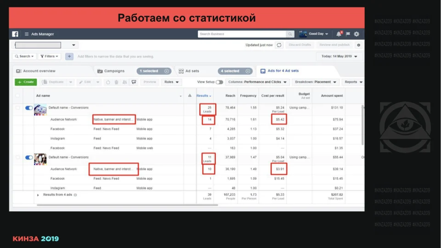Open account settings gear beside Review and publish
The image size is (441, 248).
point(359,45)
